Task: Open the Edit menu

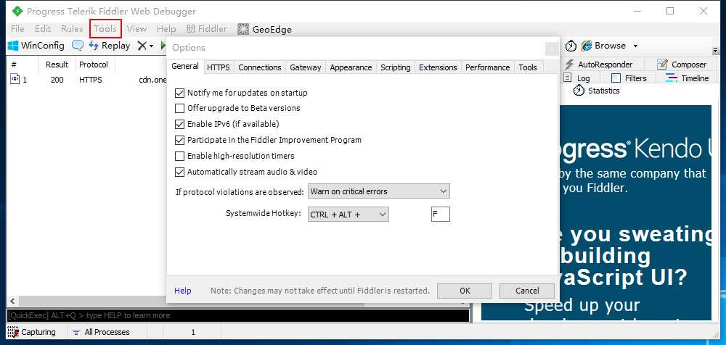Action: coord(43,29)
